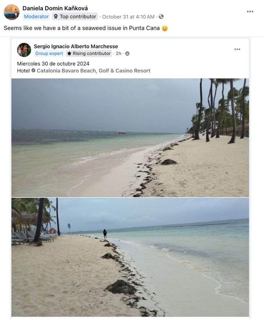This screenshot has width=263, height=319.
Task: Click the audience icon beside 2h
Action: click(127, 54)
